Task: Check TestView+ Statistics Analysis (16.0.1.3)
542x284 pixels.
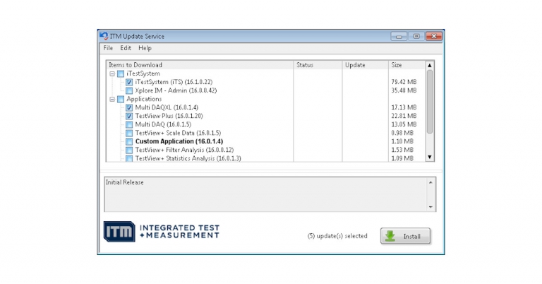Action: (x=129, y=158)
